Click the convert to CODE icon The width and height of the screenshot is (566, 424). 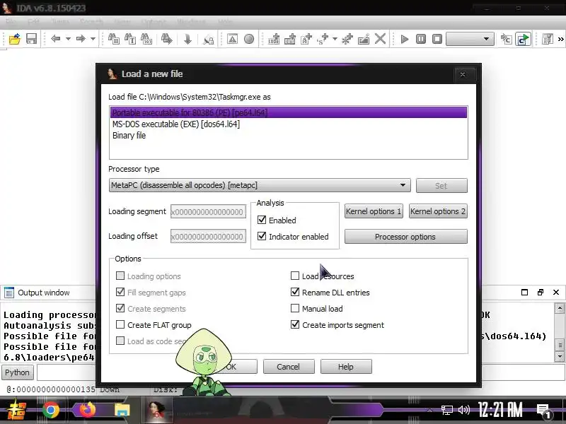pyautogui.click(x=274, y=39)
